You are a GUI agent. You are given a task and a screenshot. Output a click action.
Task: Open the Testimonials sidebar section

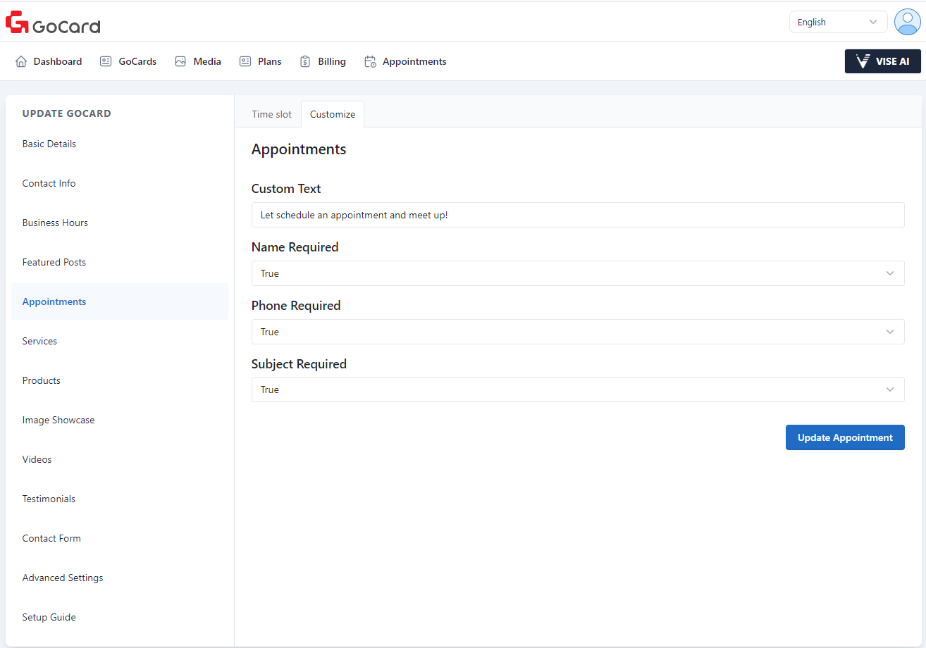[49, 499]
